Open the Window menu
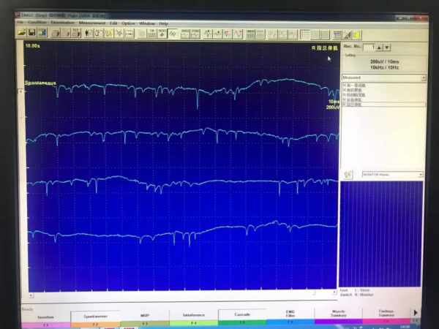 146,23
